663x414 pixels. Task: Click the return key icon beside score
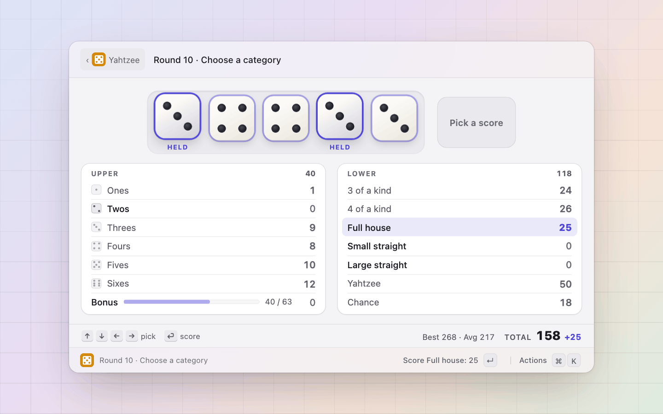[x=171, y=336]
